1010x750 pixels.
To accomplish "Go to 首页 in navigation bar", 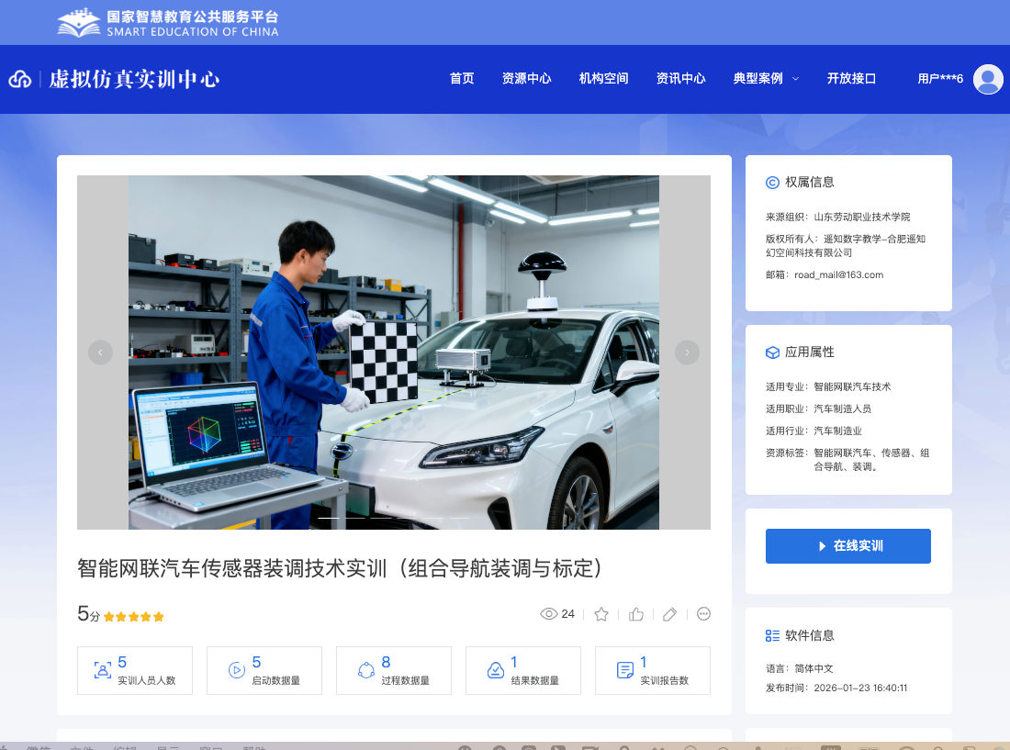I will 462,79.
